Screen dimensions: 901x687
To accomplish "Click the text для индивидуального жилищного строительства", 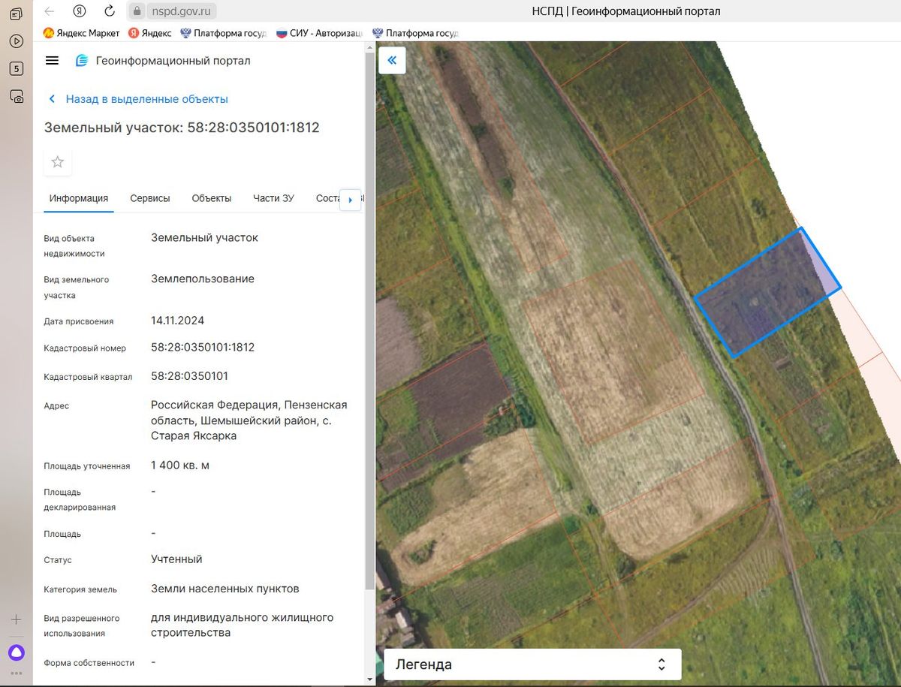I will click(x=242, y=625).
